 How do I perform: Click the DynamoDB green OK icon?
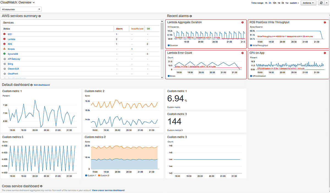pos(4,54)
